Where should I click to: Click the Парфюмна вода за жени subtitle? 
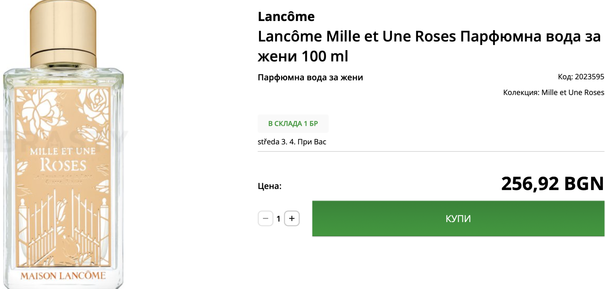coord(310,77)
